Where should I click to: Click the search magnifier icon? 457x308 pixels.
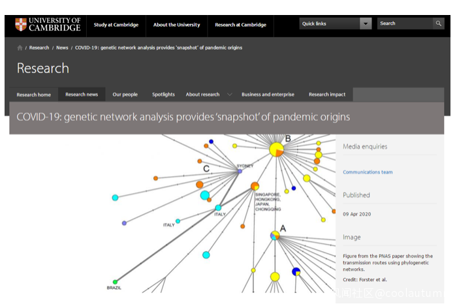pyautogui.click(x=439, y=23)
